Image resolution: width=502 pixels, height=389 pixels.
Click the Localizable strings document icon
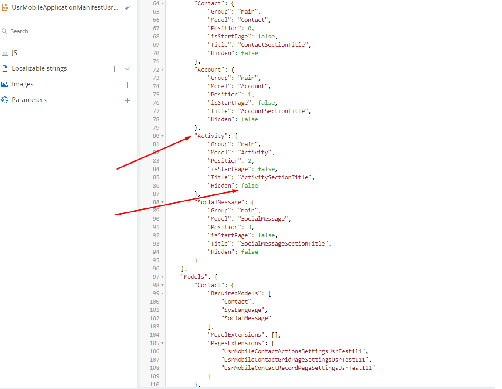tap(5, 68)
